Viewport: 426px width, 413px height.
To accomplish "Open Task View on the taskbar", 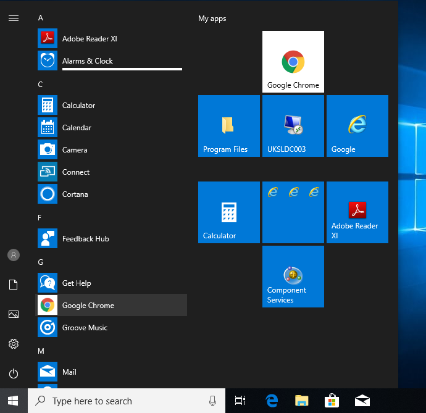I will (240, 401).
